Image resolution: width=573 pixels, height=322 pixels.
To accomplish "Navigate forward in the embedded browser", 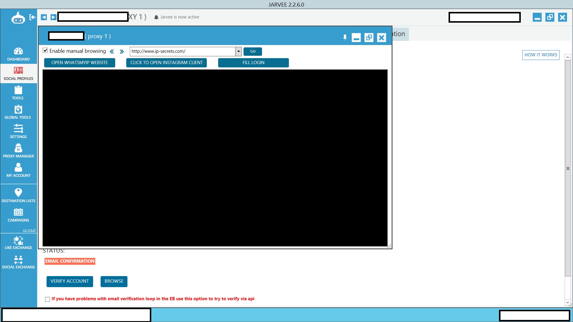I will click(122, 51).
